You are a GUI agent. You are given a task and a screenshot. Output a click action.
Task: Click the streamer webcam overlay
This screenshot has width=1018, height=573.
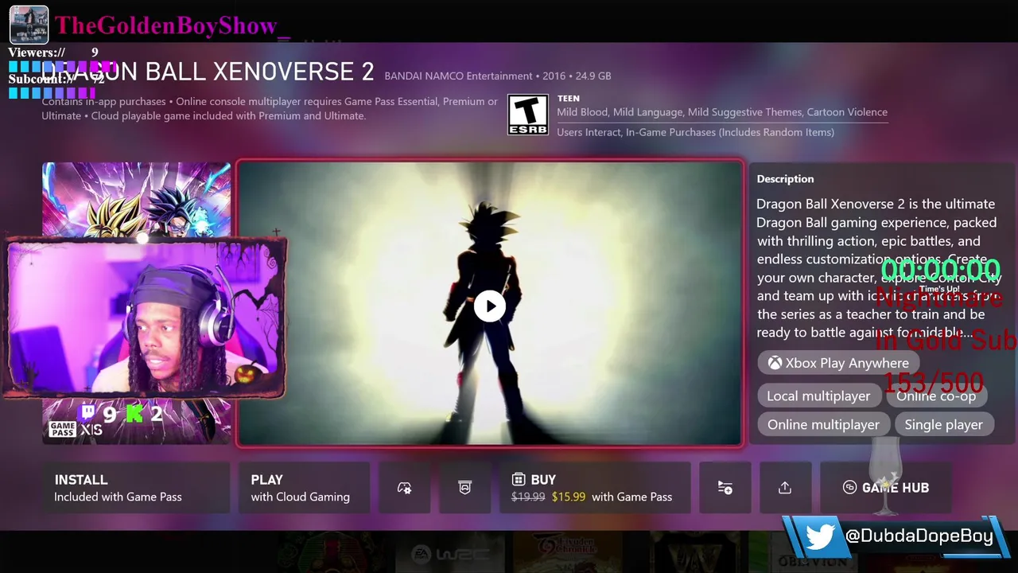pos(145,317)
